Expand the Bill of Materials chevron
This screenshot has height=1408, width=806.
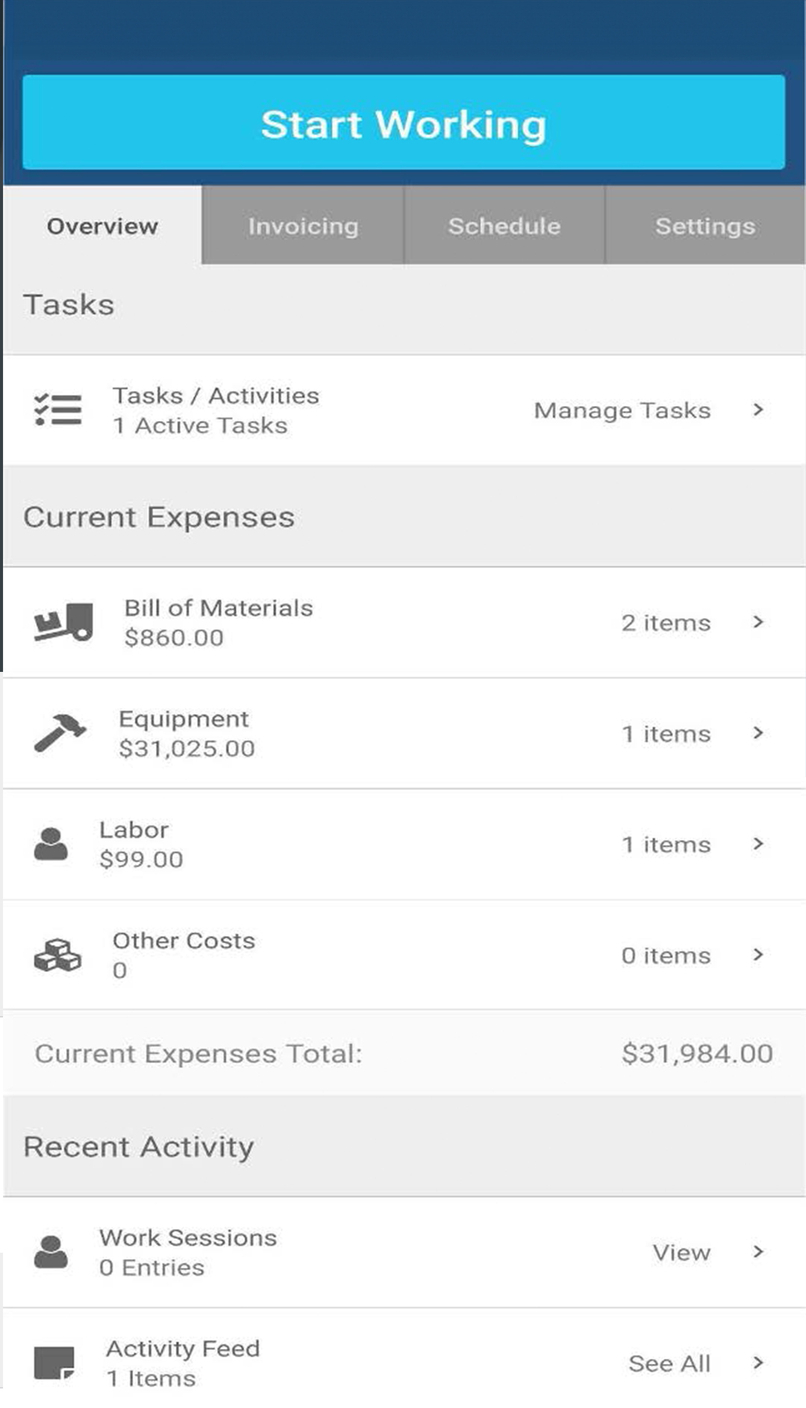(x=758, y=622)
